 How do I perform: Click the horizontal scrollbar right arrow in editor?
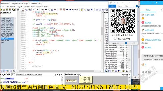(x=100, y=71)
